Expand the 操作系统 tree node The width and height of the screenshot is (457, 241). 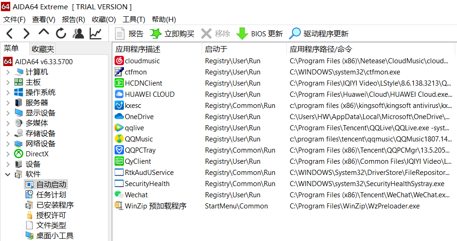(8, 93)
